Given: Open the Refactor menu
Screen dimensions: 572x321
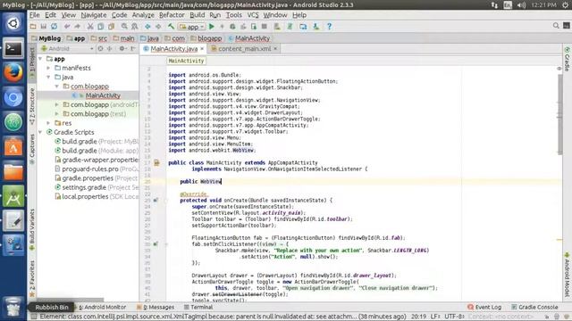Looking at the screenshot, I should coord(172,15).
